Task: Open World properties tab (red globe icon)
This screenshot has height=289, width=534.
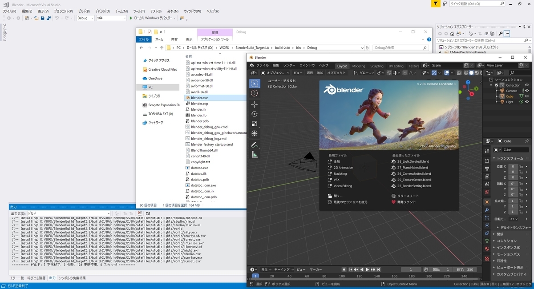Action: [x=487, y=192]
